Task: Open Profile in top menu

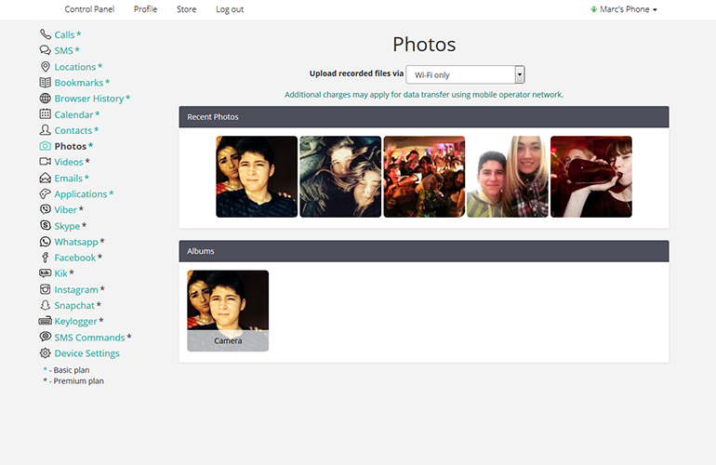Action: (145, 9)
